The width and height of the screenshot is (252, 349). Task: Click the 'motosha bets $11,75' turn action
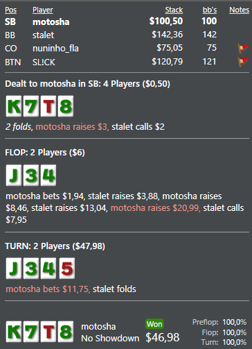tap(48, 289)
